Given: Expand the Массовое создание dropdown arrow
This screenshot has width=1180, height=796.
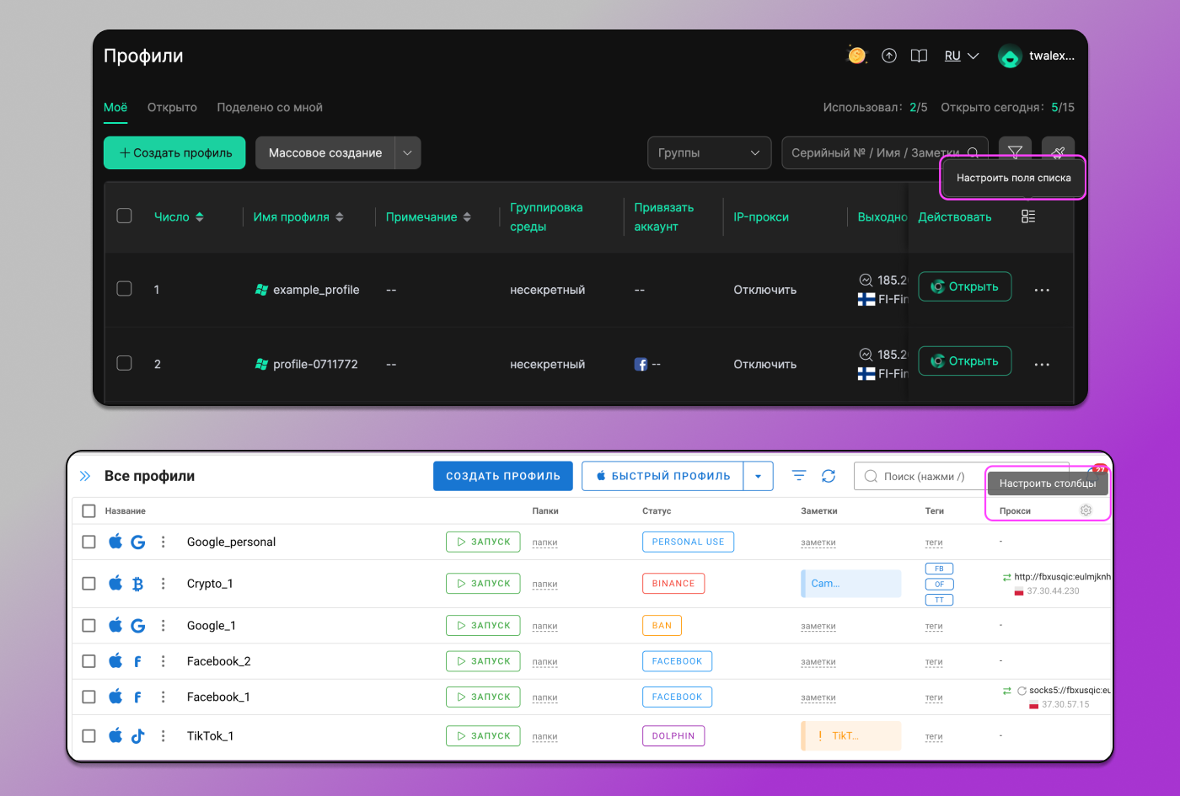Looking at the screenshot, I should pyautogui.click(x=407, y=152).
